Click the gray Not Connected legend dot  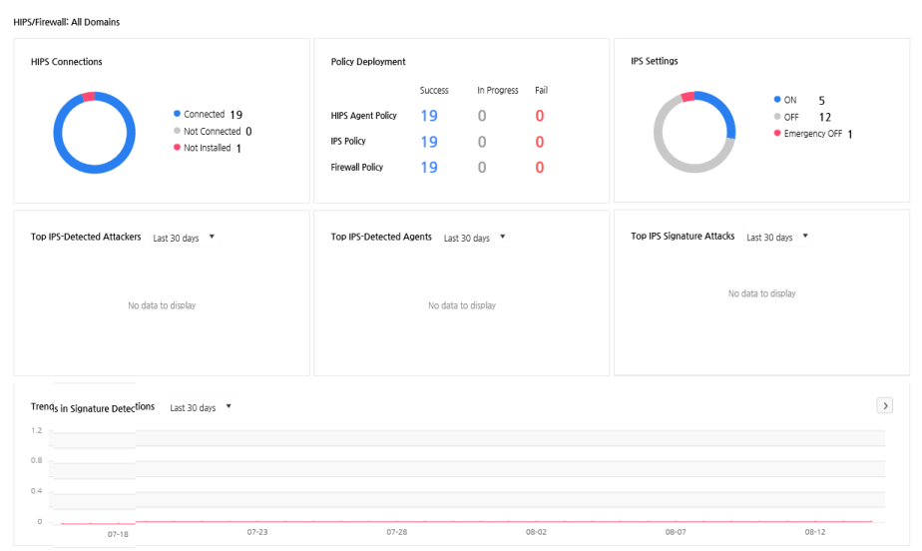177,131
